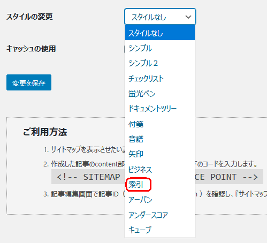Click the ご利用方法 heading

tap(45, 132)
